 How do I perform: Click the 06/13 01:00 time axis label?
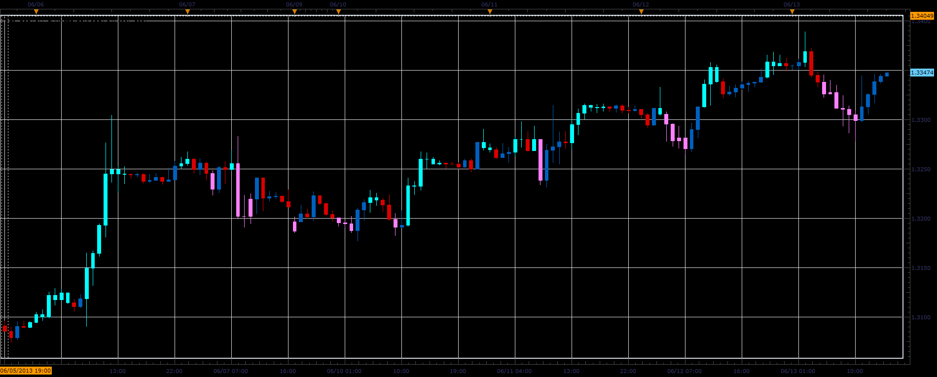click(798, 371)
